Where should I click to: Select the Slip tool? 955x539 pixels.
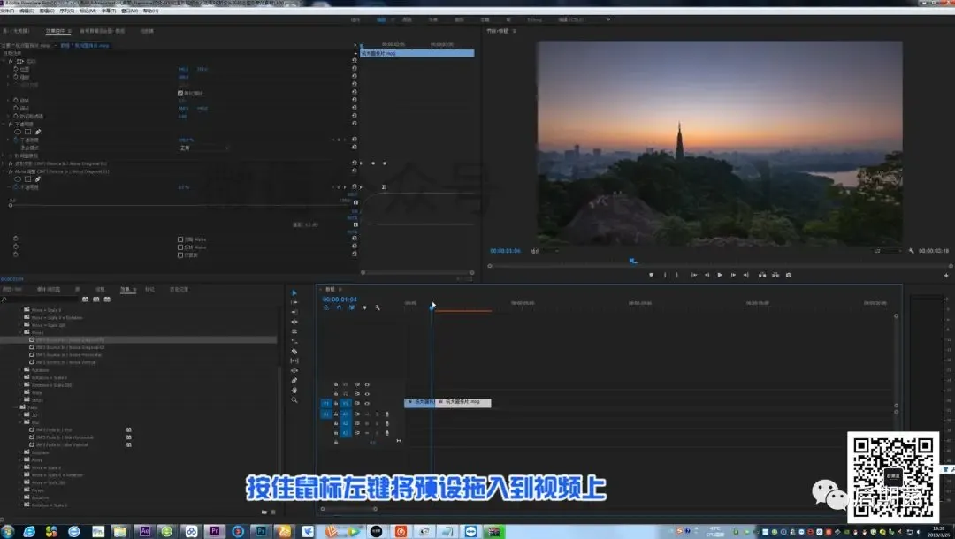294,361
